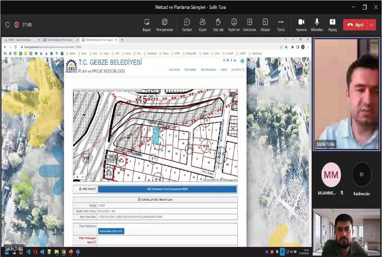Open Odalar breakout rooms
The image size is (382, 257).
pos(265,25)
